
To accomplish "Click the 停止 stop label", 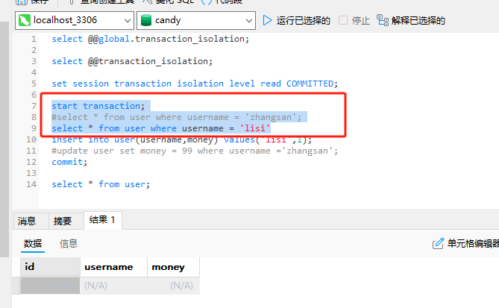I will (360, 21).
